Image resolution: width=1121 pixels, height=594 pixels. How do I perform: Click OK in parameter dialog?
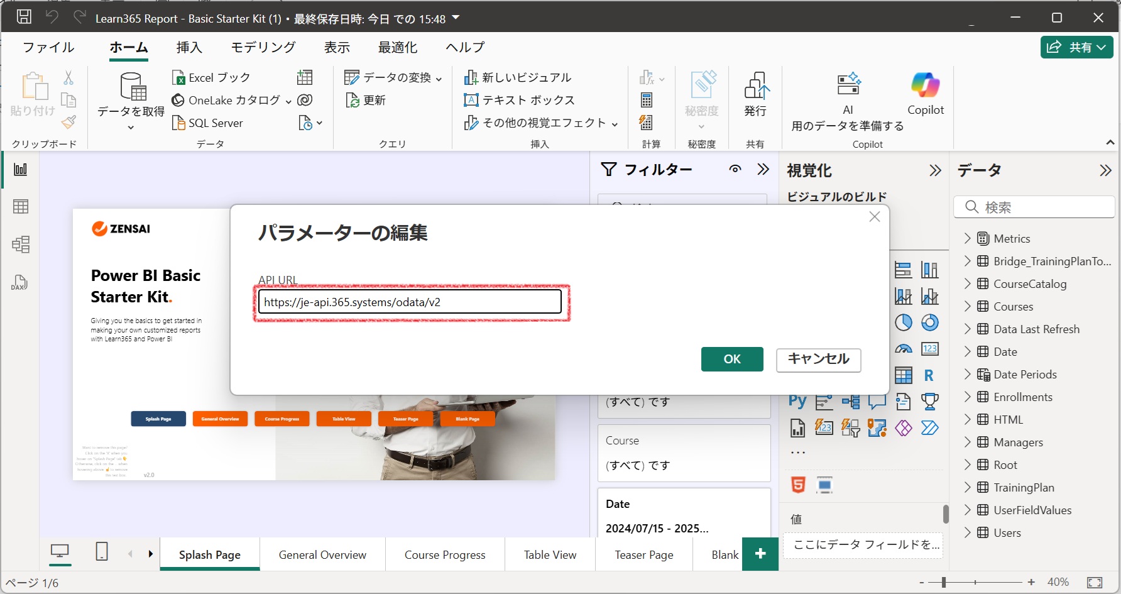[x=732, y=359]
